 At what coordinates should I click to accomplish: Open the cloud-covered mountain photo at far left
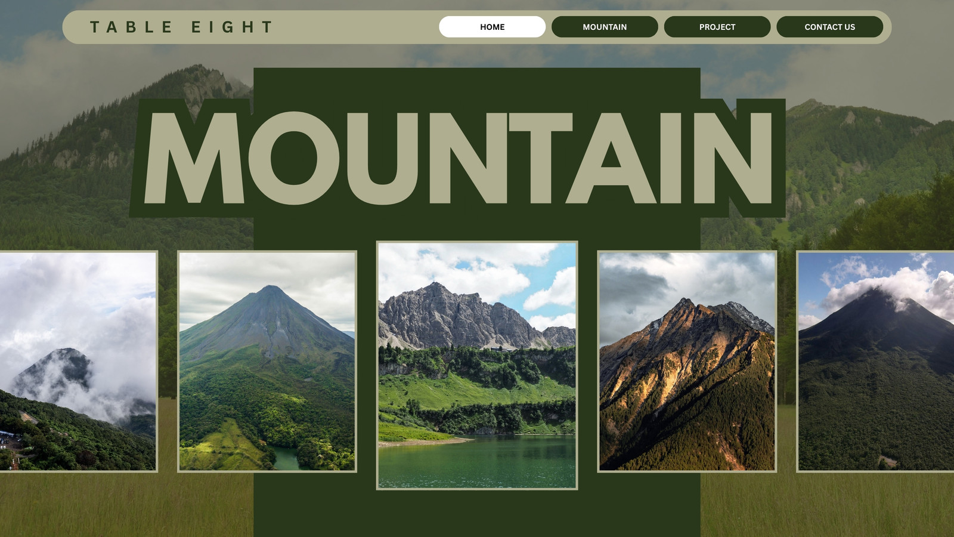[78, 362]
